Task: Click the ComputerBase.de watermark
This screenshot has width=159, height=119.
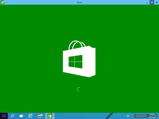Action: point(146,116)
